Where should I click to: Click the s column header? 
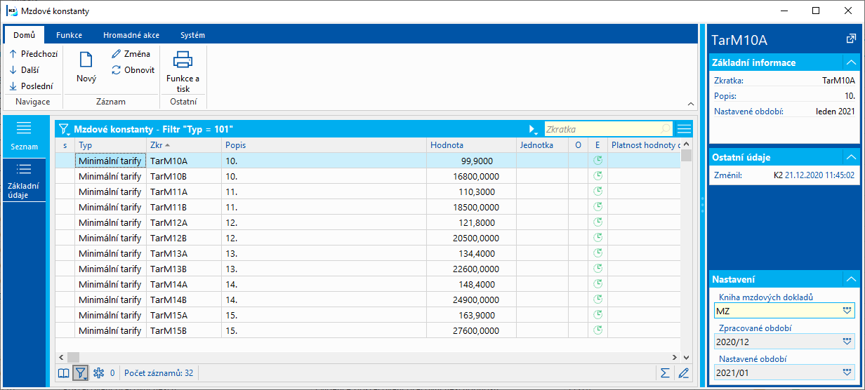click(x=65, y=145)
